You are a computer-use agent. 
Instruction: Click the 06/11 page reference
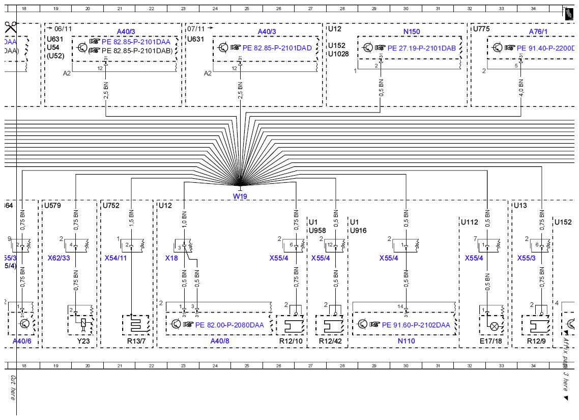point(63,29)
